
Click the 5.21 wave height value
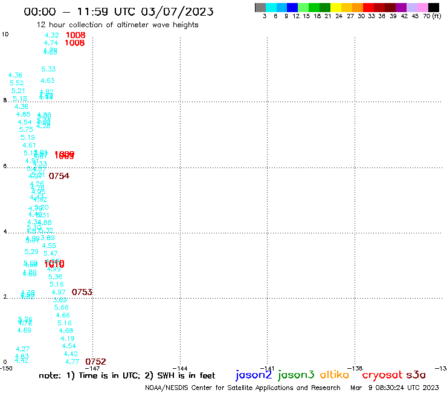pos(18,91)
